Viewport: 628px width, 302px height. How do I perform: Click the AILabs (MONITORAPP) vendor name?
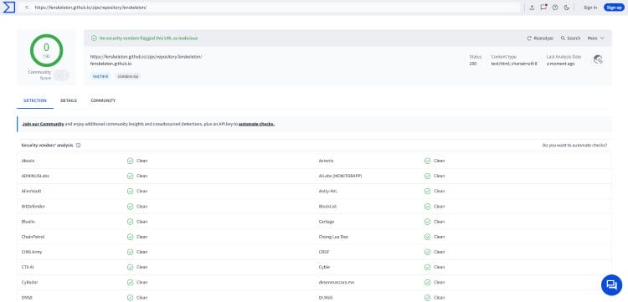coord(341,176)
